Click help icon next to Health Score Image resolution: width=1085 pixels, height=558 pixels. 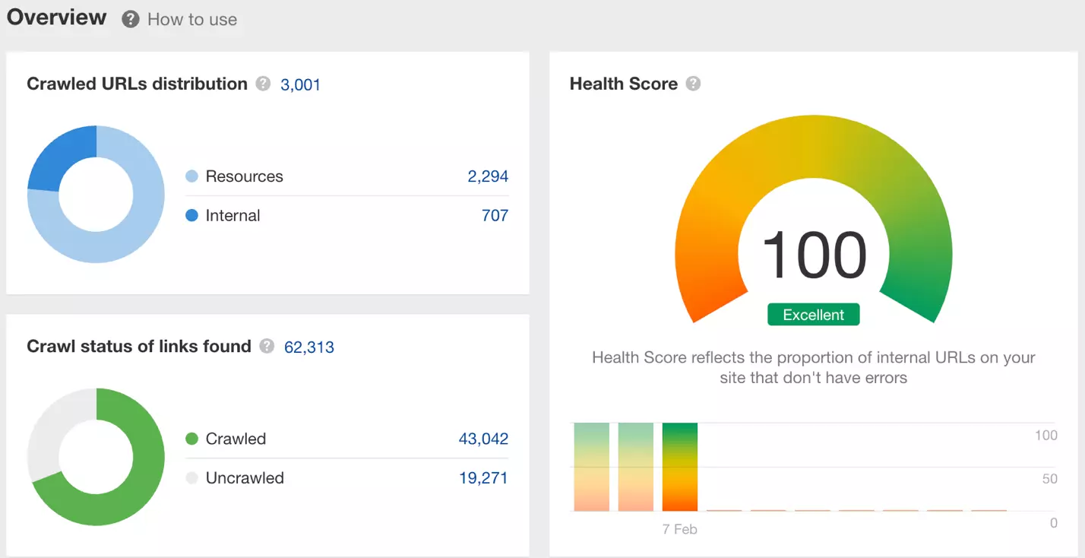pos(693,84)
